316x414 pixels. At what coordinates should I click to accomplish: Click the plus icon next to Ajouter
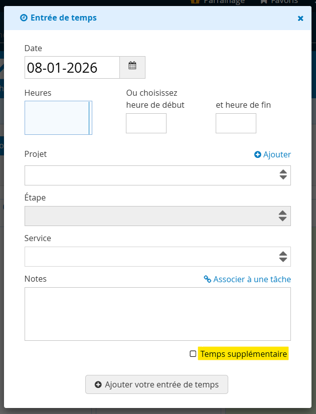point(257,154)
